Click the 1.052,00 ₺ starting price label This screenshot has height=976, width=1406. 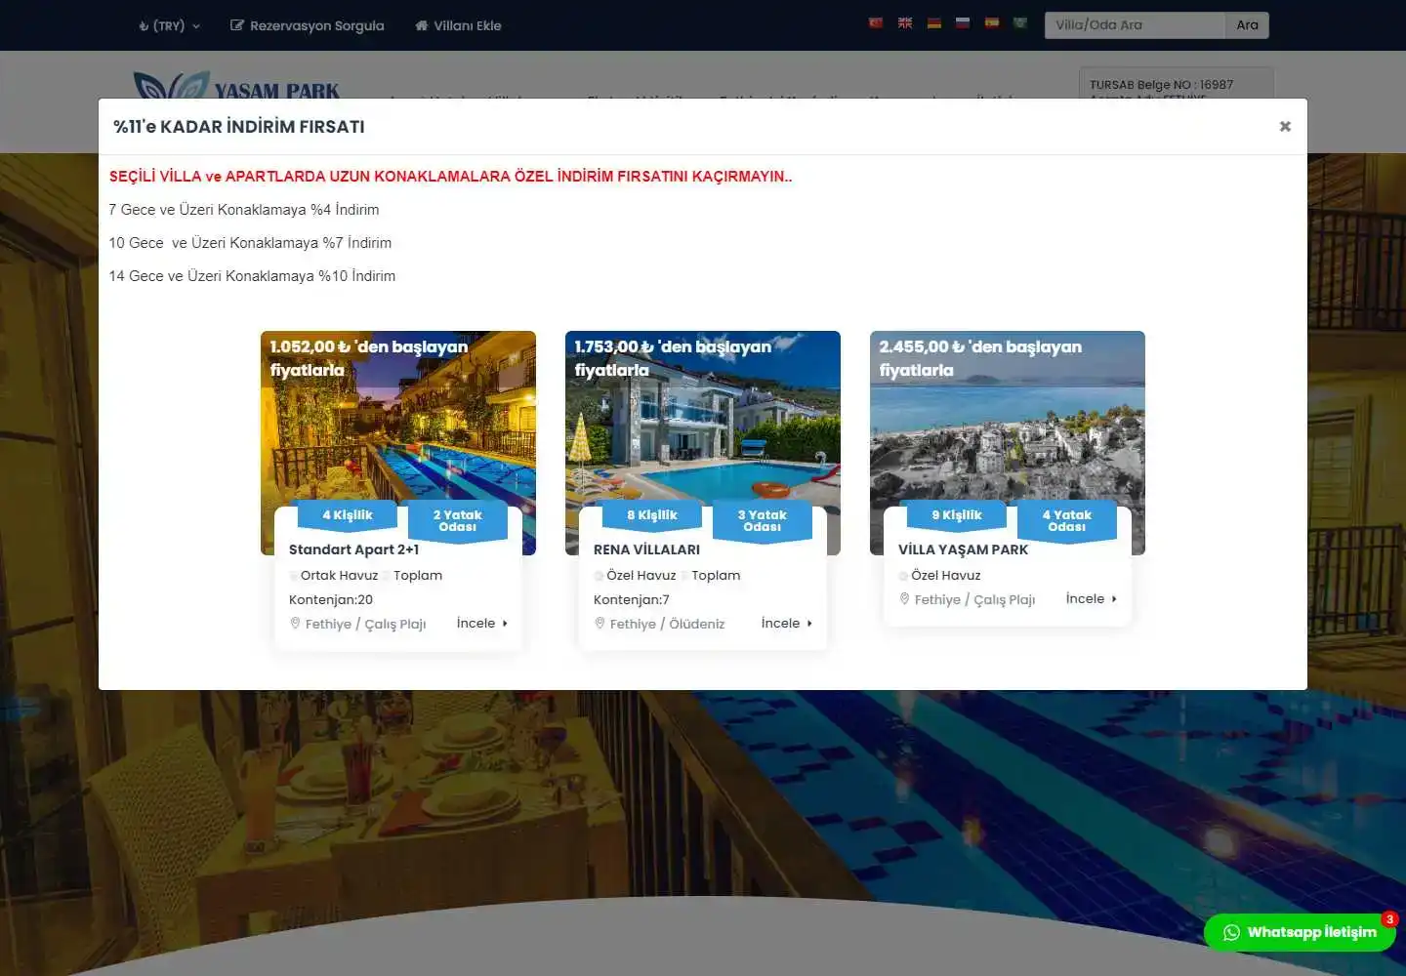click(369, 358)
